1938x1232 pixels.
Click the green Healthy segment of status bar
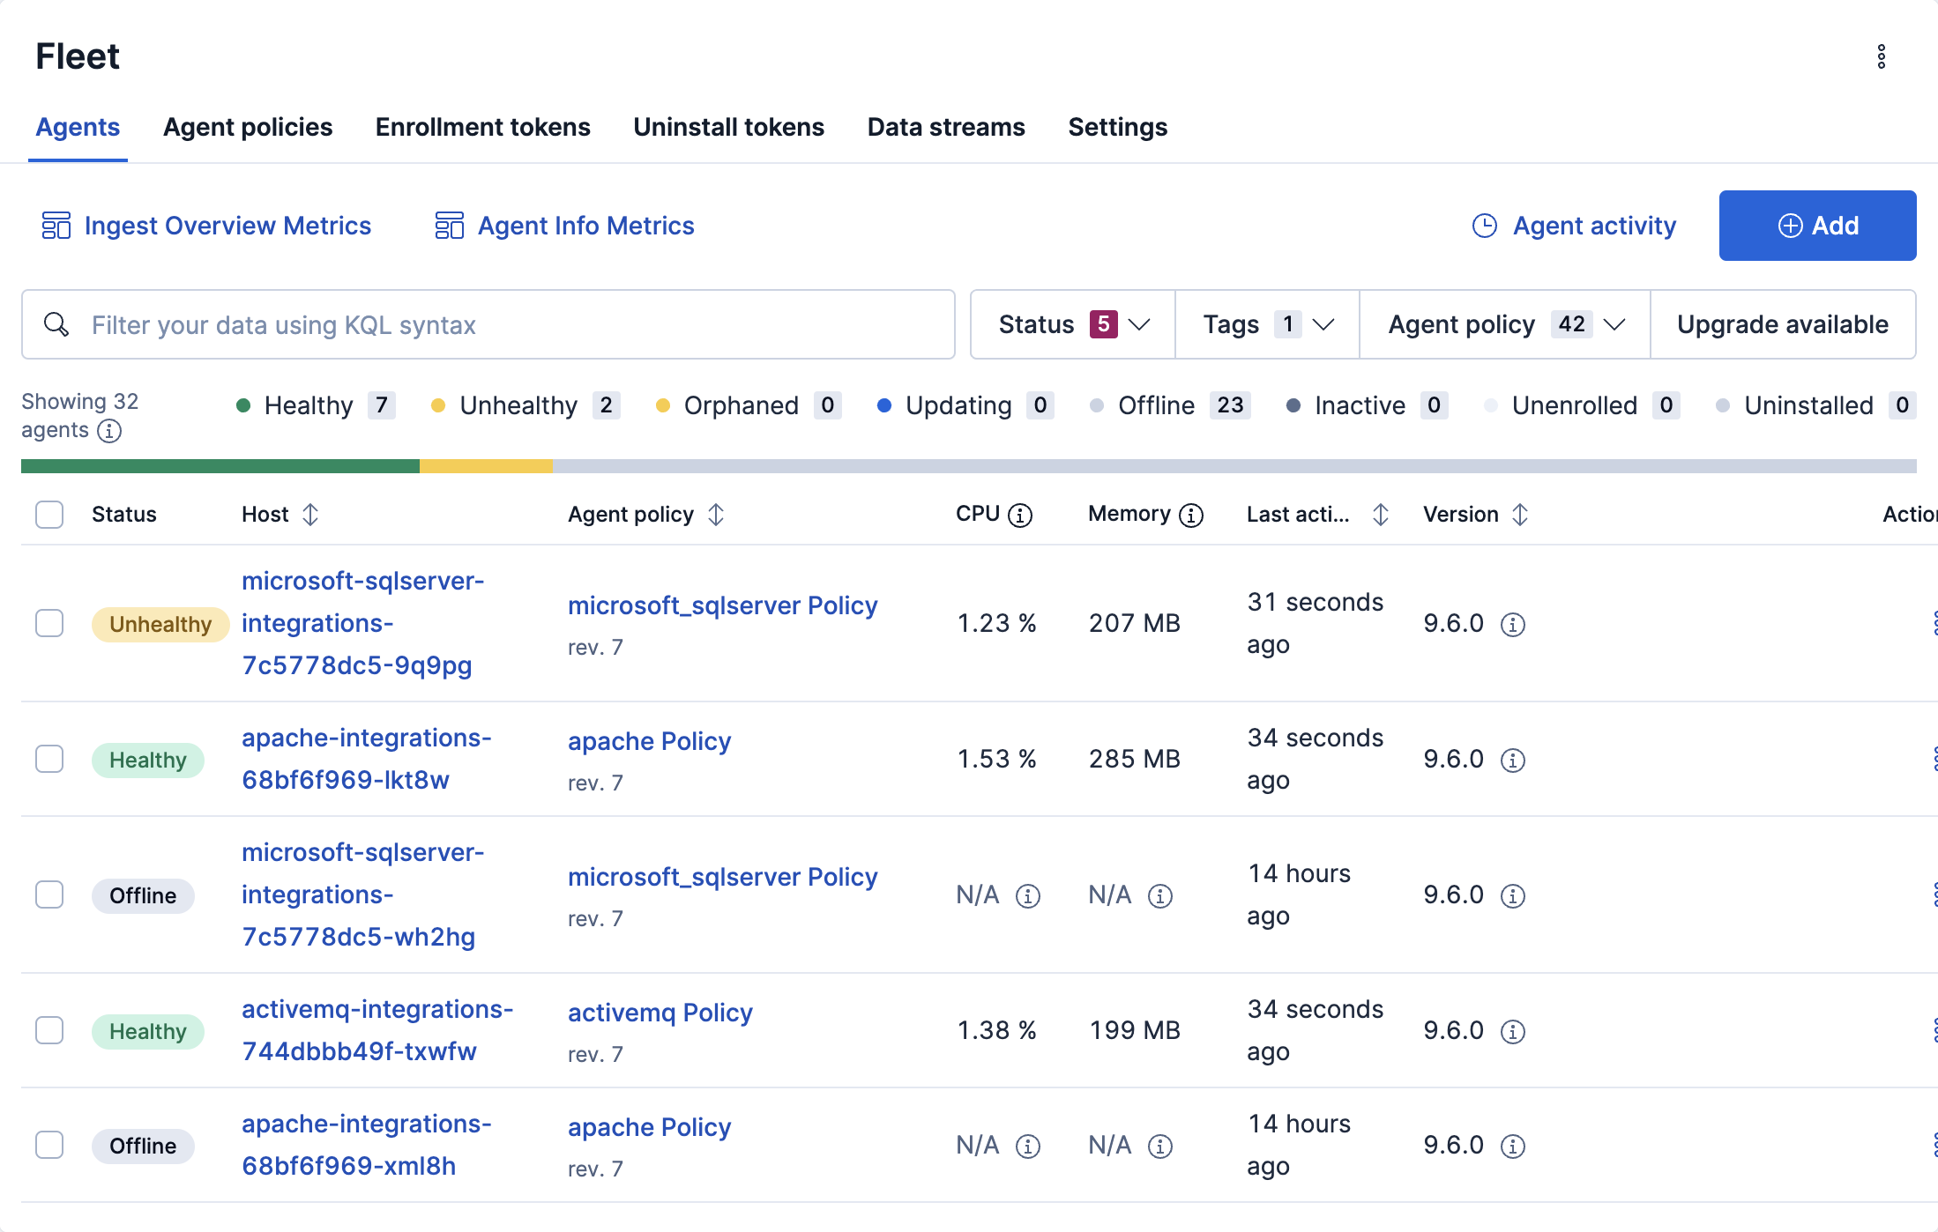point(220,466)
